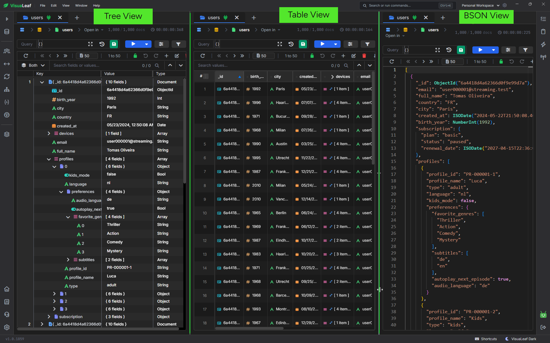Expand the devices array in tree
This screenshot has height=343, width=550.
click(49, 133)
